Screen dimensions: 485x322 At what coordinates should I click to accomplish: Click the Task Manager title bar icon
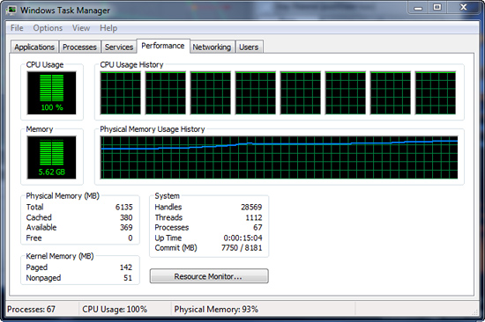point(11,11)
